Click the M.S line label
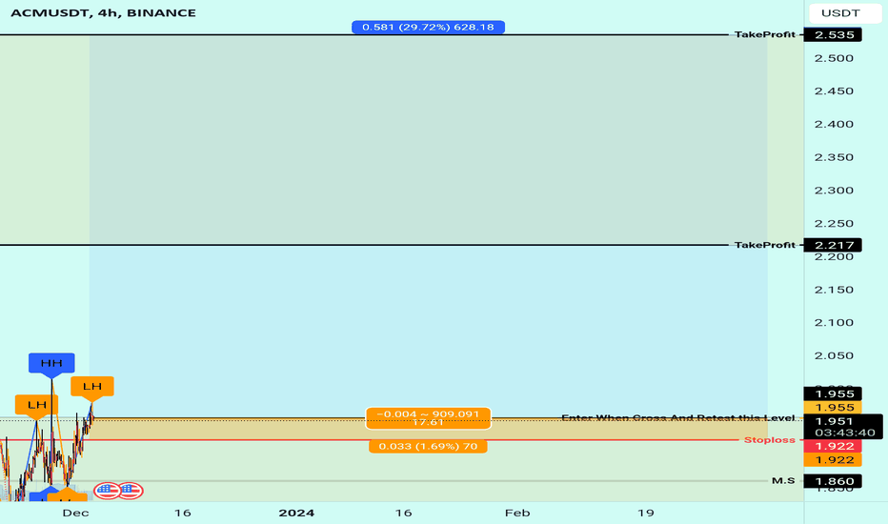 [783, 480]
